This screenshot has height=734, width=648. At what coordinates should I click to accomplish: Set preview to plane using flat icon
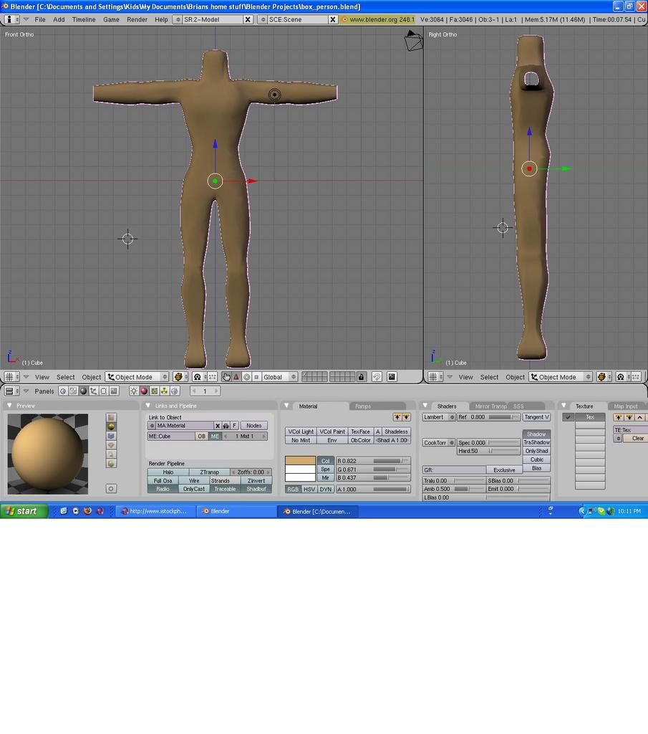coord(111,418)
